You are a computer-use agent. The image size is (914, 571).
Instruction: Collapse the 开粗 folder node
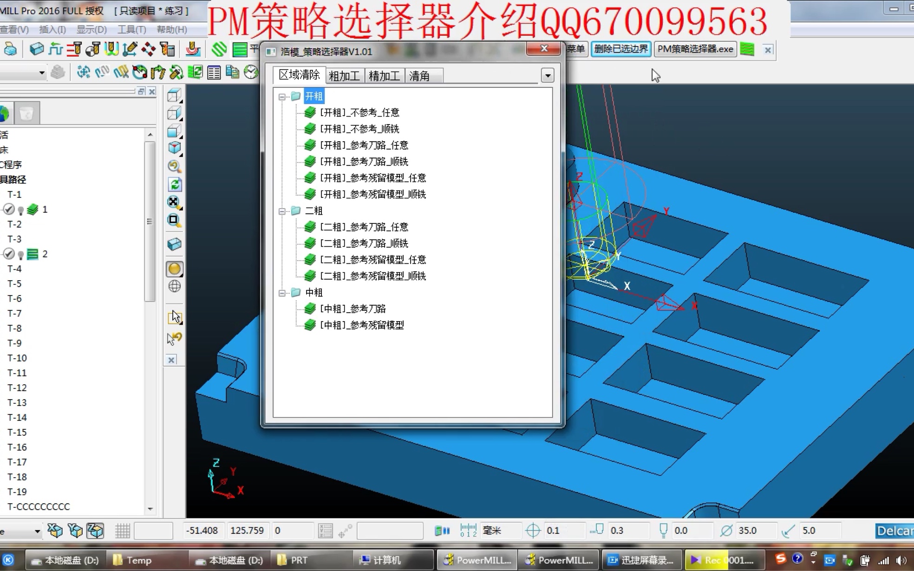282,97
